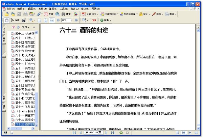203x138 pixels.
Task: Open the 文件 (File) menu
Action: pos(10,9)
